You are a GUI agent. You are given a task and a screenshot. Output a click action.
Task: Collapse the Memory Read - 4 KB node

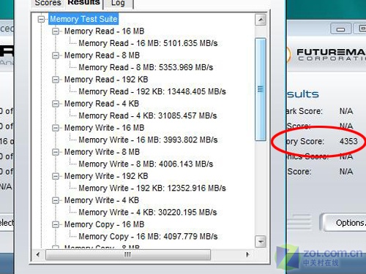pos(56,104)
